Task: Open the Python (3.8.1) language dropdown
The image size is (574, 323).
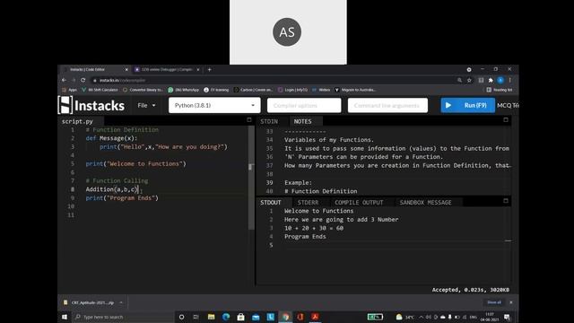Action: [214, 106]
